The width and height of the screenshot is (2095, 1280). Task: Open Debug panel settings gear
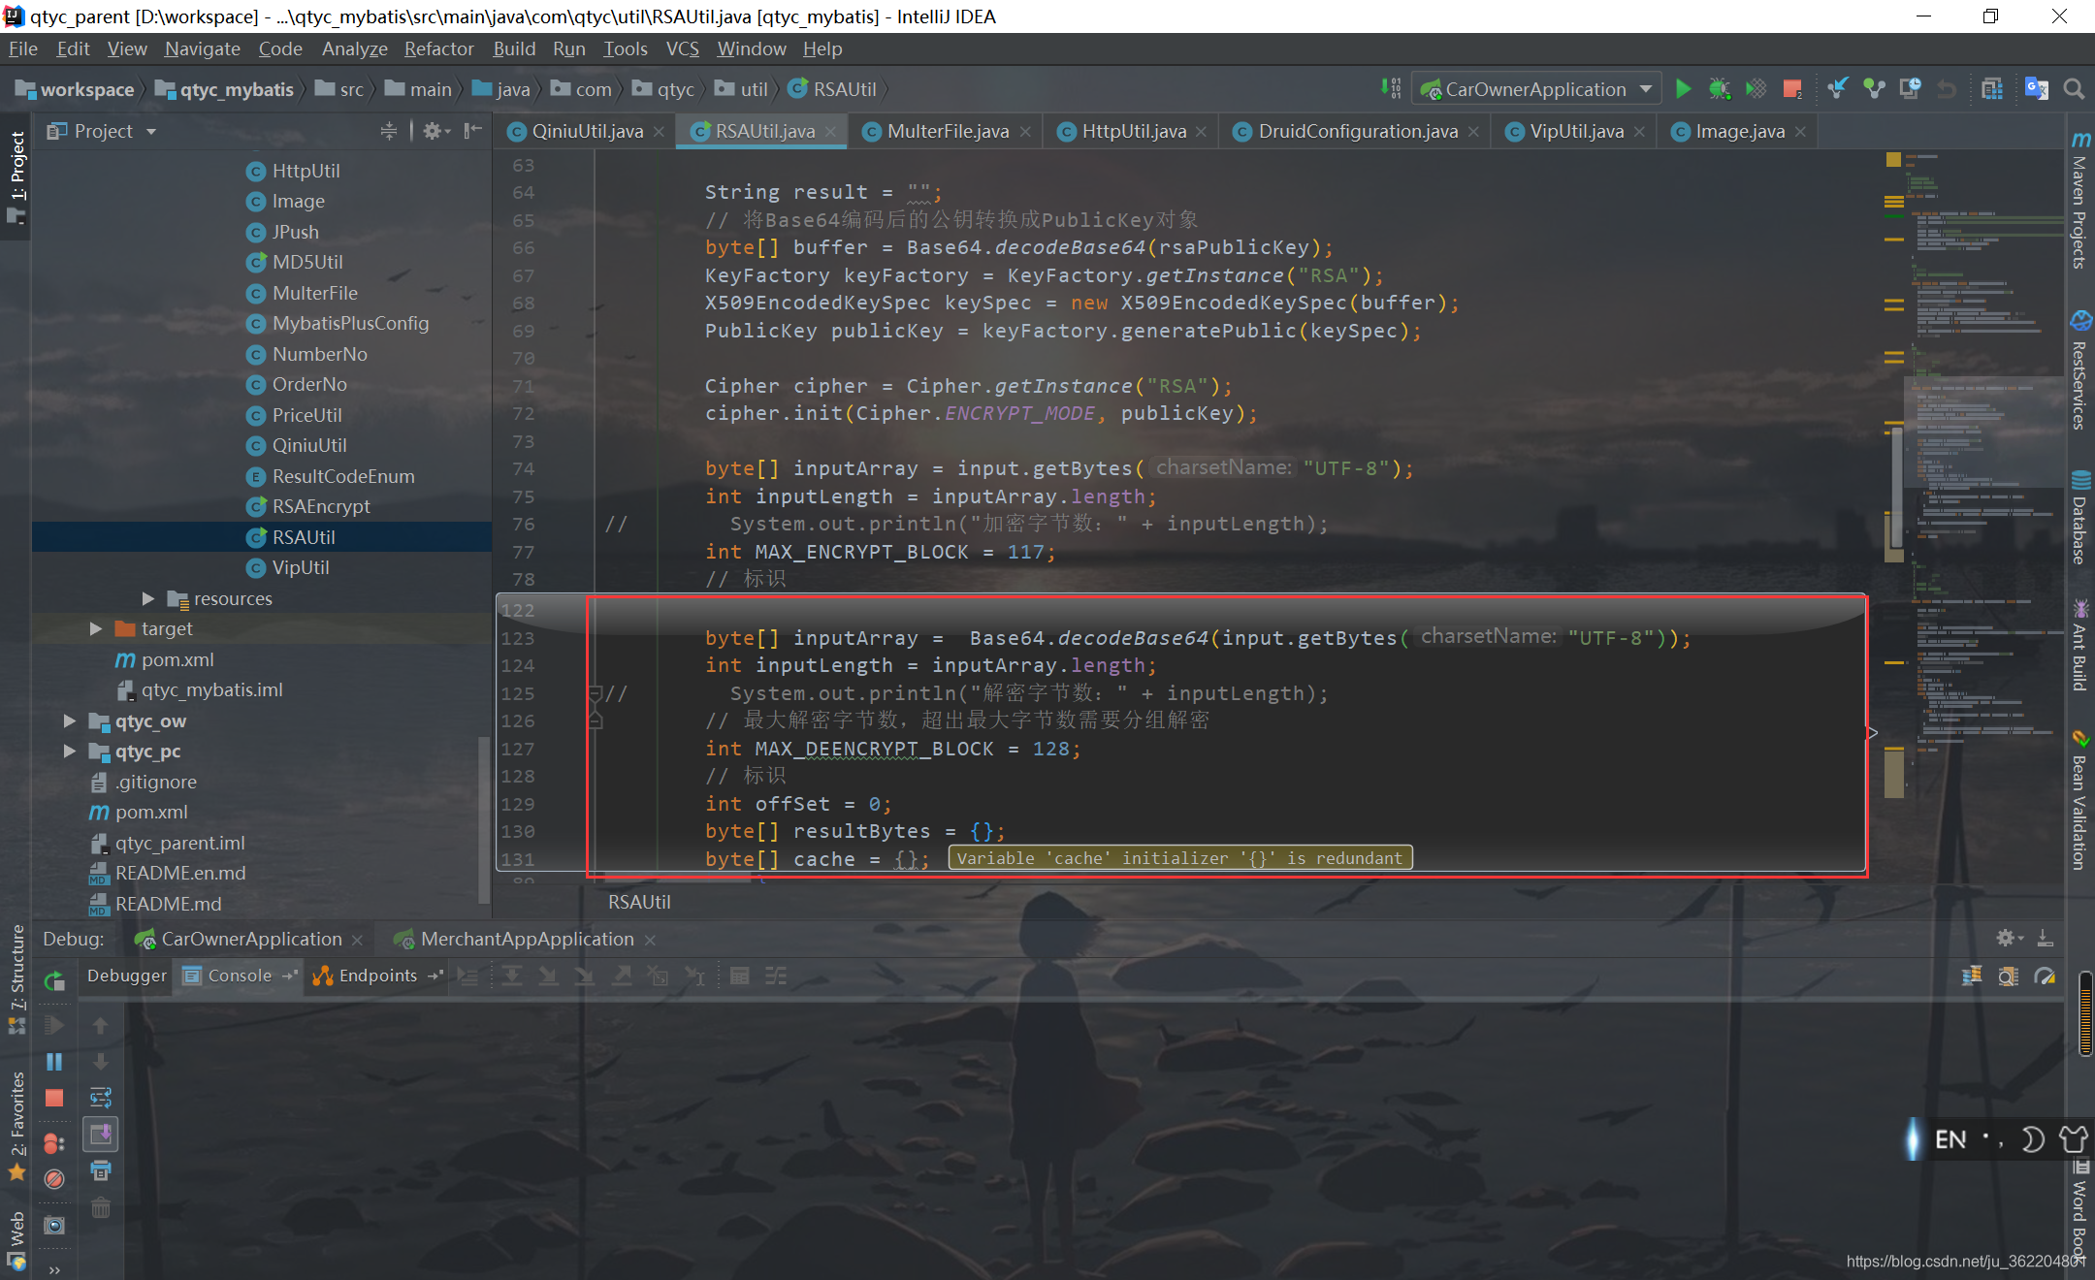tap(2008, 938)
